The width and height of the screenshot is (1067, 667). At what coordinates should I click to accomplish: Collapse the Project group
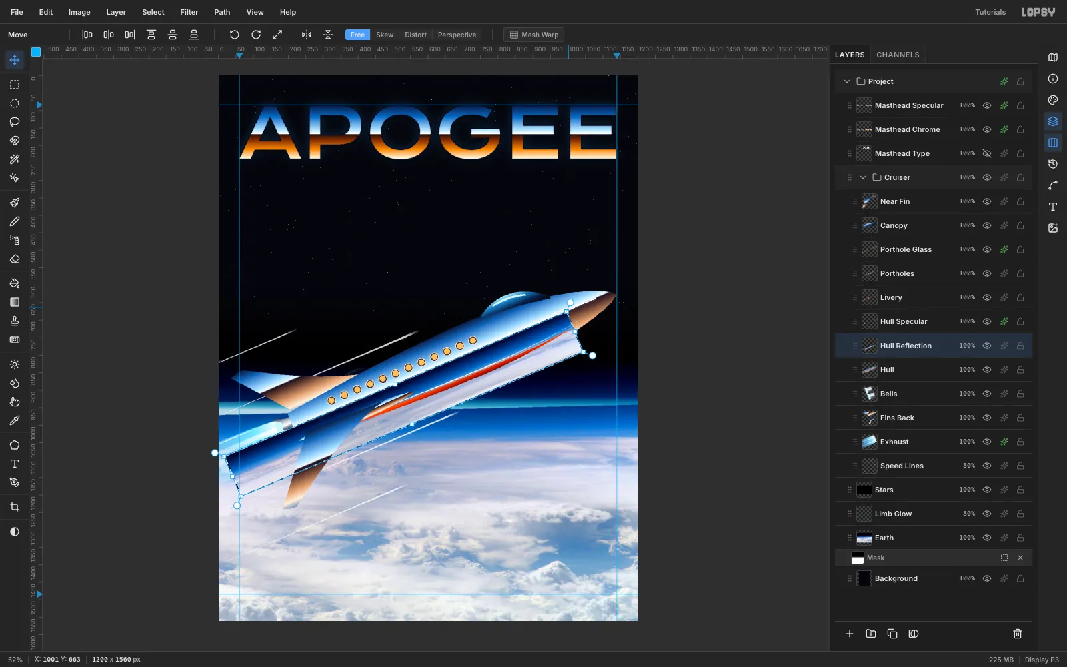coord(847,81)
